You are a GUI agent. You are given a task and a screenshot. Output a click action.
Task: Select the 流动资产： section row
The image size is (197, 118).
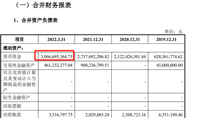93,48
